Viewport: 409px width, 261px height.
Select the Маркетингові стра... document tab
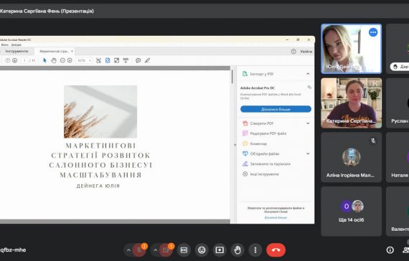(54, 52)
